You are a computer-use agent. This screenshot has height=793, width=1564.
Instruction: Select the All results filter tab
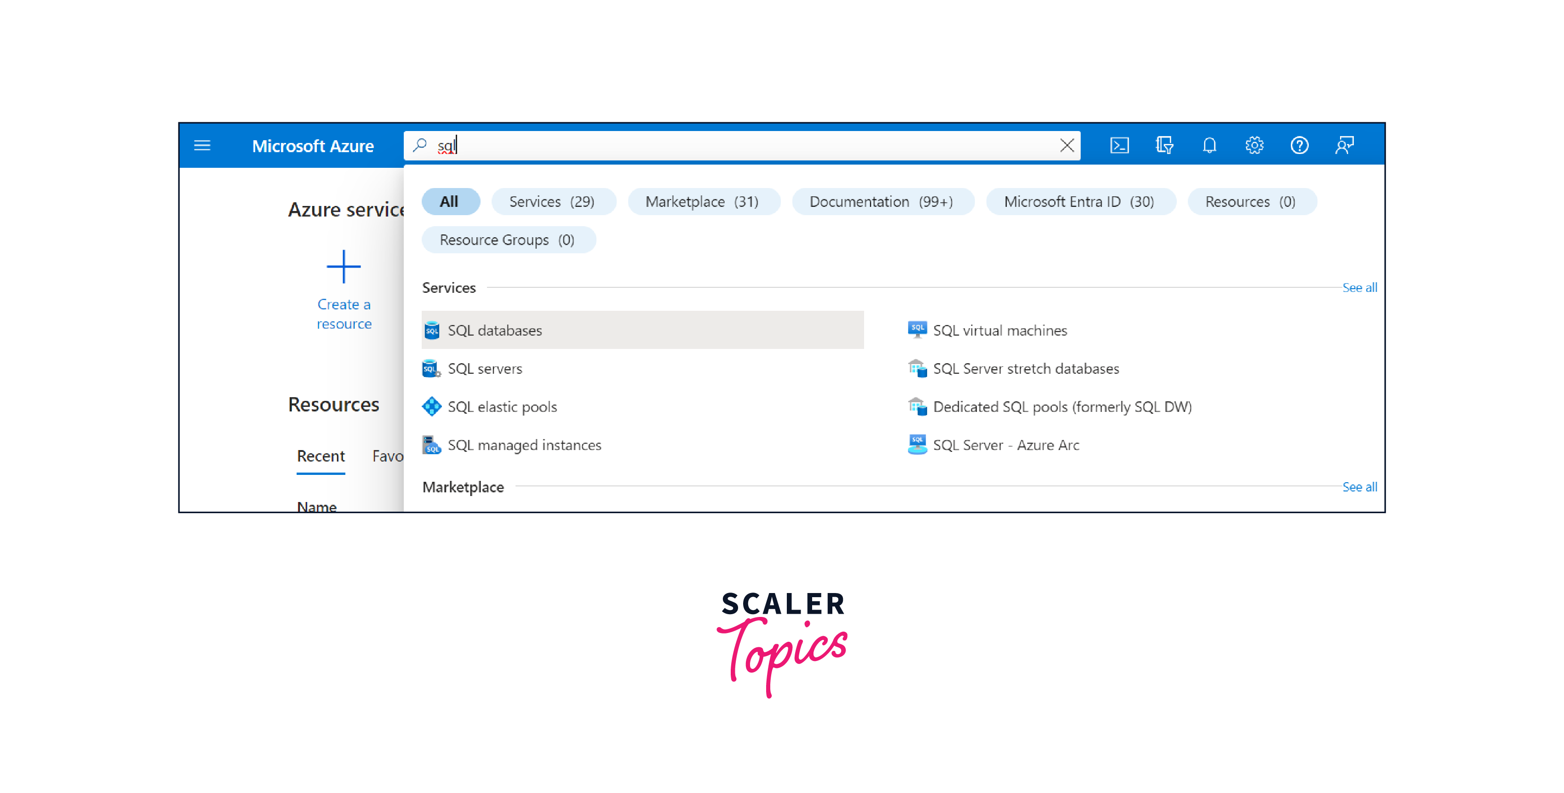pyautogui.click(x=449, y=200)
